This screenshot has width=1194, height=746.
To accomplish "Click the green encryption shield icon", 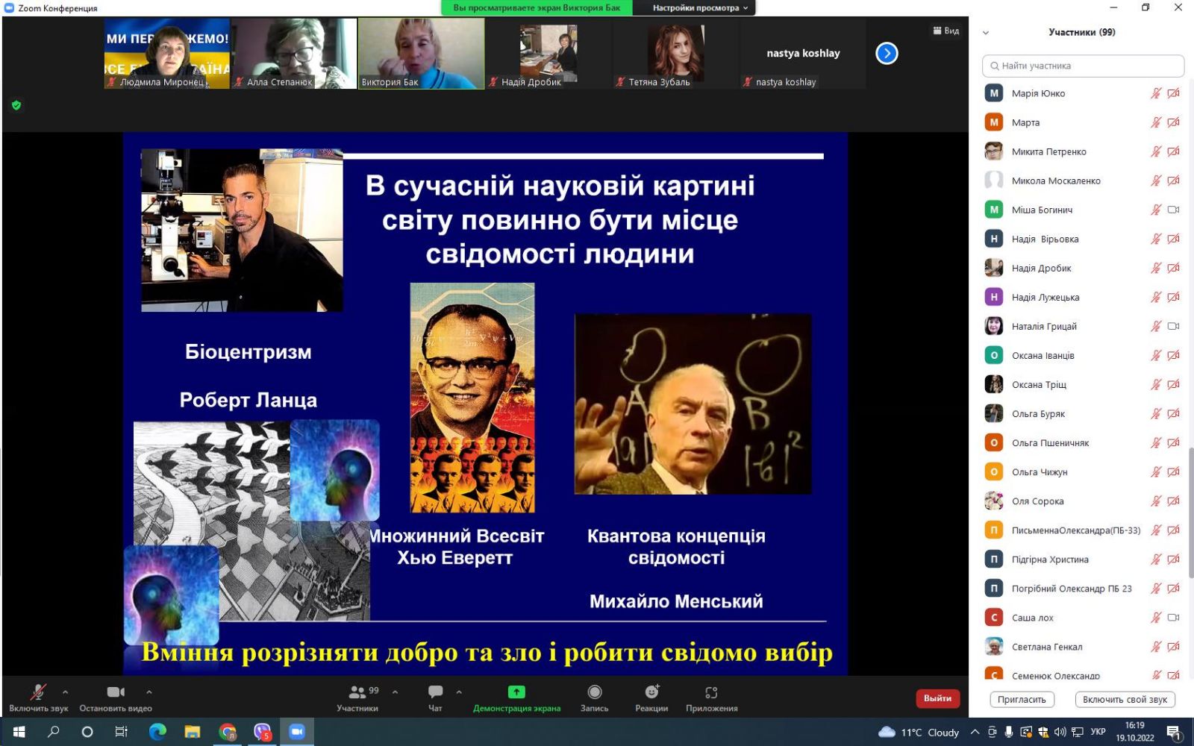I will pyautogui.click(x=16, y=105).
